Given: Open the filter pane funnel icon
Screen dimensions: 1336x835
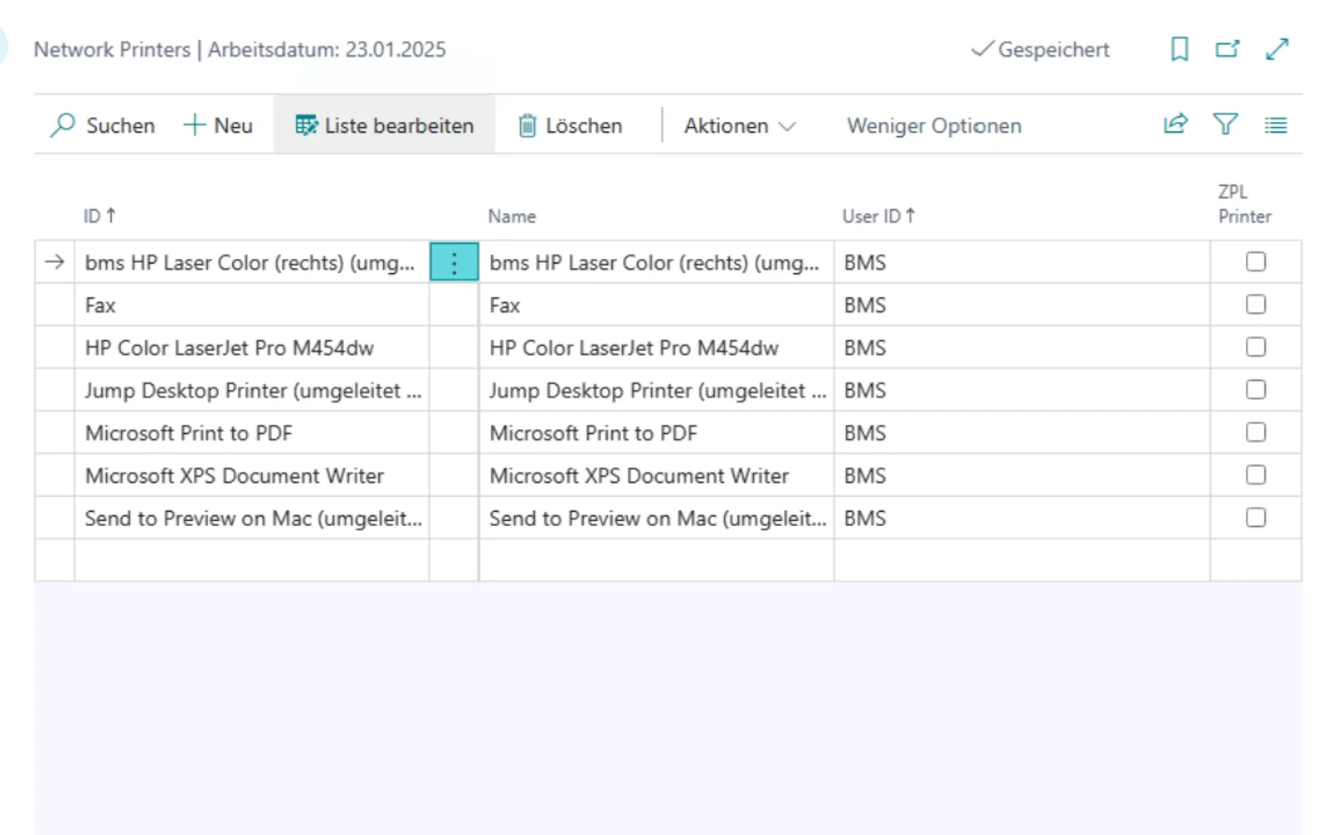Looking at the screenshot, I should click(1225, 124).
